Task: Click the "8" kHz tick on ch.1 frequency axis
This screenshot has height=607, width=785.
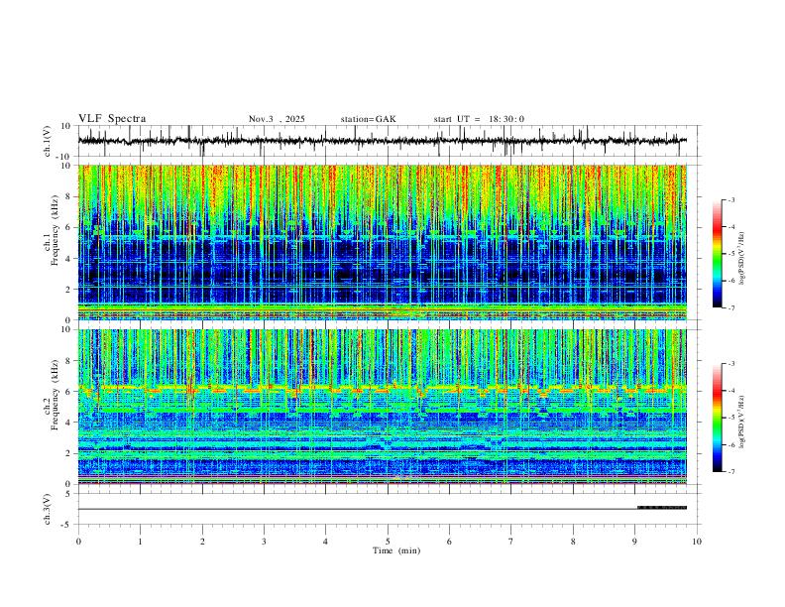Action: coord(69,196)
